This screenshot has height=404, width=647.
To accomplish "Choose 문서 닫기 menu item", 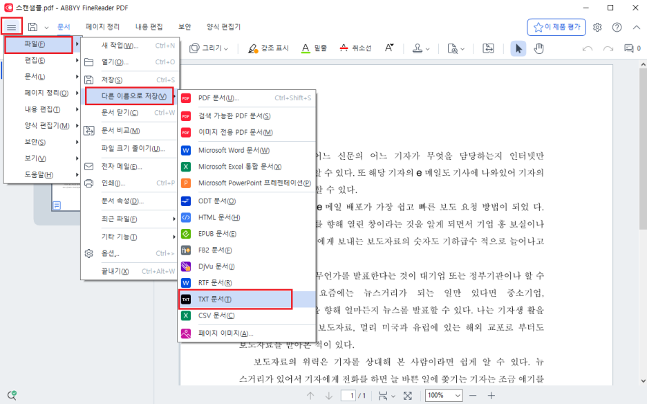I will 129,112.
